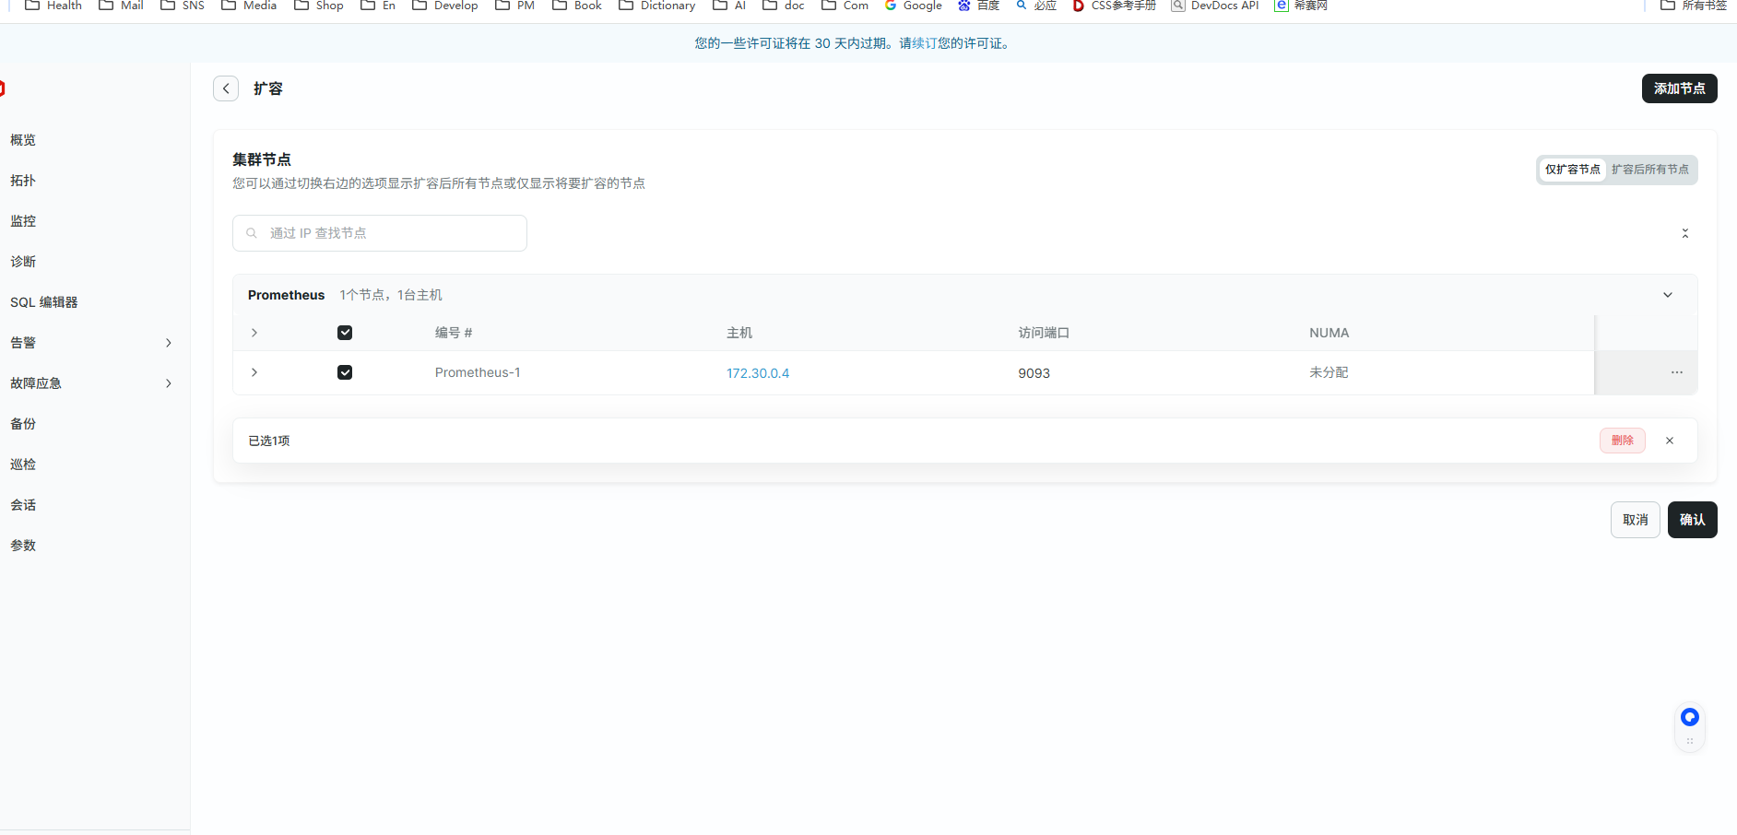Open the Mail bookmark folder
This screenshot has height=835, width=1737.
pyautogui.click(x=121, y=6)
